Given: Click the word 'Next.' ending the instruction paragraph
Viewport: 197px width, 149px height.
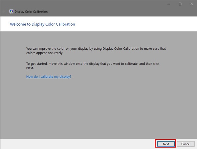Looking at the screenshot, I should click(30, 68).
